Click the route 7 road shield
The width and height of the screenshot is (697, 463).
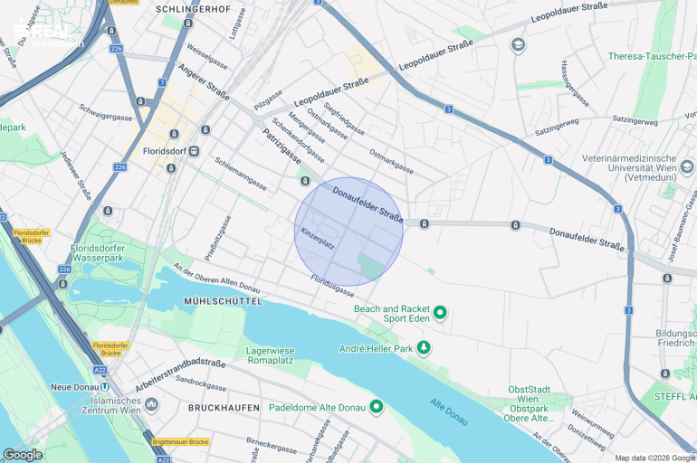(162, 82)
